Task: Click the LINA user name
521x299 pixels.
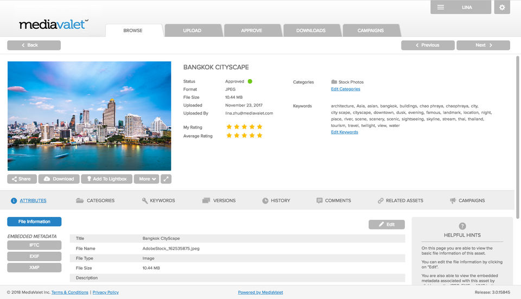Action: [467, 7]
